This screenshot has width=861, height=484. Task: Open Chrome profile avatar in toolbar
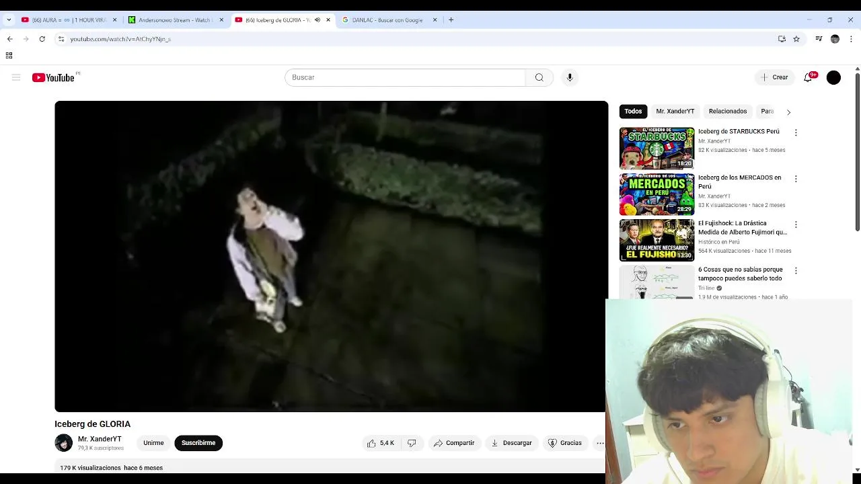[x=835, y=39]
